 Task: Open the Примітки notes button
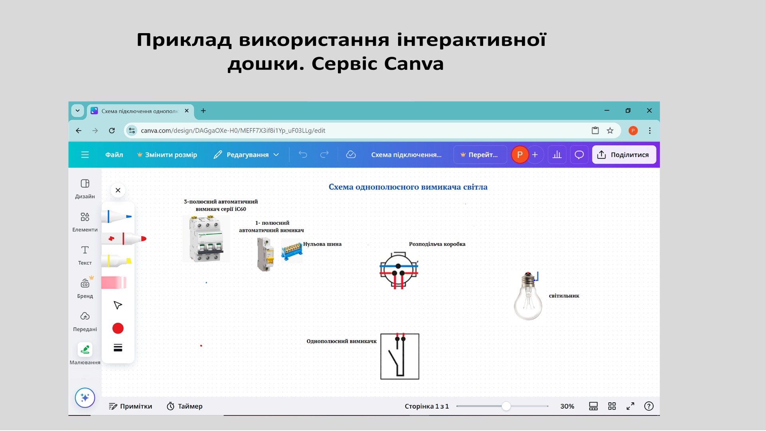point(130,406)
